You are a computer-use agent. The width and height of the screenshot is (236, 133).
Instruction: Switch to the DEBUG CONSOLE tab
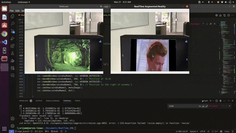point(53,101)
